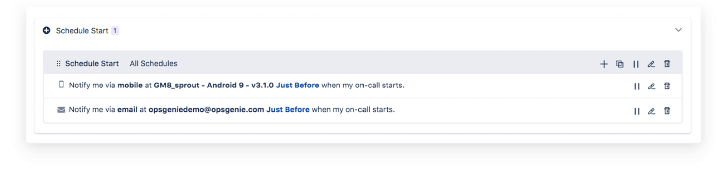Pause the email notification step

tap(637, 111)
